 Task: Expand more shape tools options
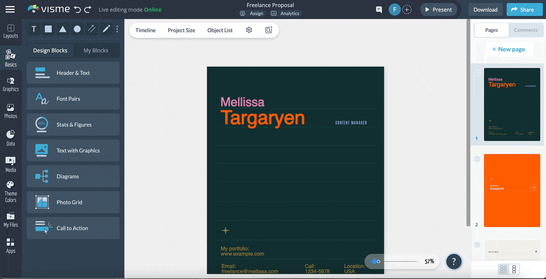[x=117, y=29]
